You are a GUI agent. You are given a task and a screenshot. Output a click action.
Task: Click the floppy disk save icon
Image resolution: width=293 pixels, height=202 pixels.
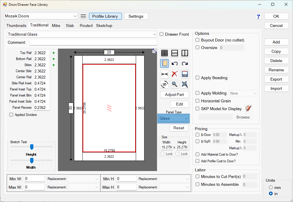pyautogui.click(x=185, y=74)
